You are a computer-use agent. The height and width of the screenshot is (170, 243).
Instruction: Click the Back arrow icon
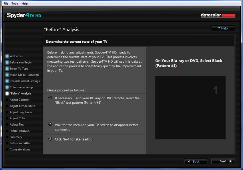click(x=189, y=161)
